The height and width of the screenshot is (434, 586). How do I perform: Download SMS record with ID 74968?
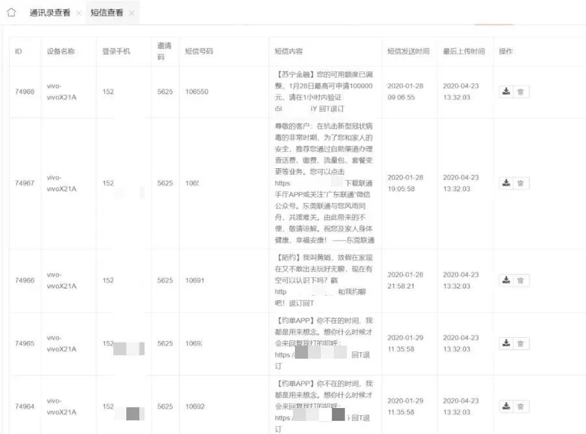click(506, 92)
